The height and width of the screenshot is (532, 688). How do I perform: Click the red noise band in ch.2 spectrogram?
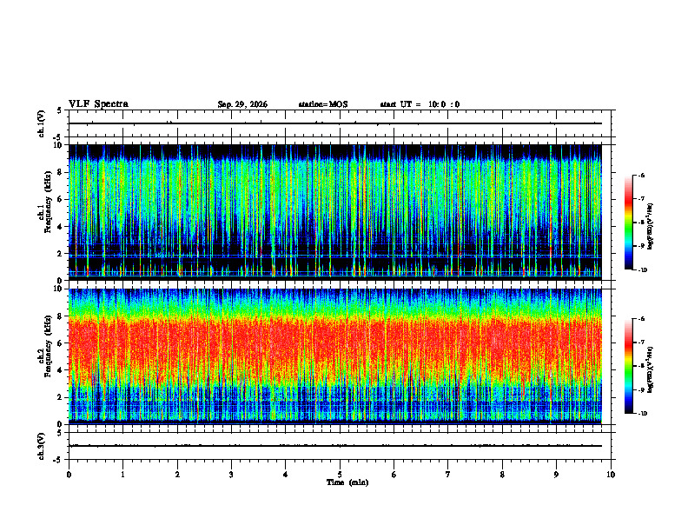pyautogui.click(x=335, y=347)
